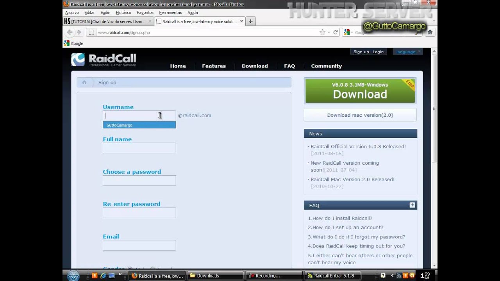The width and height of the screenshot is (500, 281).
Task: Open the Arquivo menu
Action: point(72,12)
